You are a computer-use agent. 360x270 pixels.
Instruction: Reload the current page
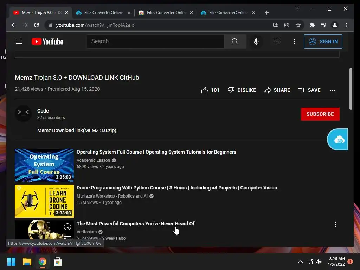pos(37,25)
